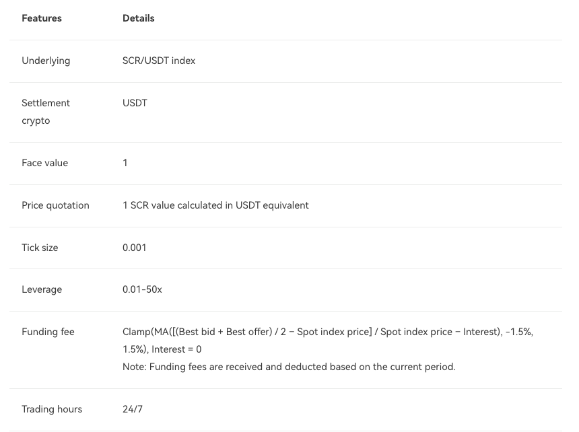Select the Tick size label
This screenshot has height=432, width=579.
click(40, 248)
